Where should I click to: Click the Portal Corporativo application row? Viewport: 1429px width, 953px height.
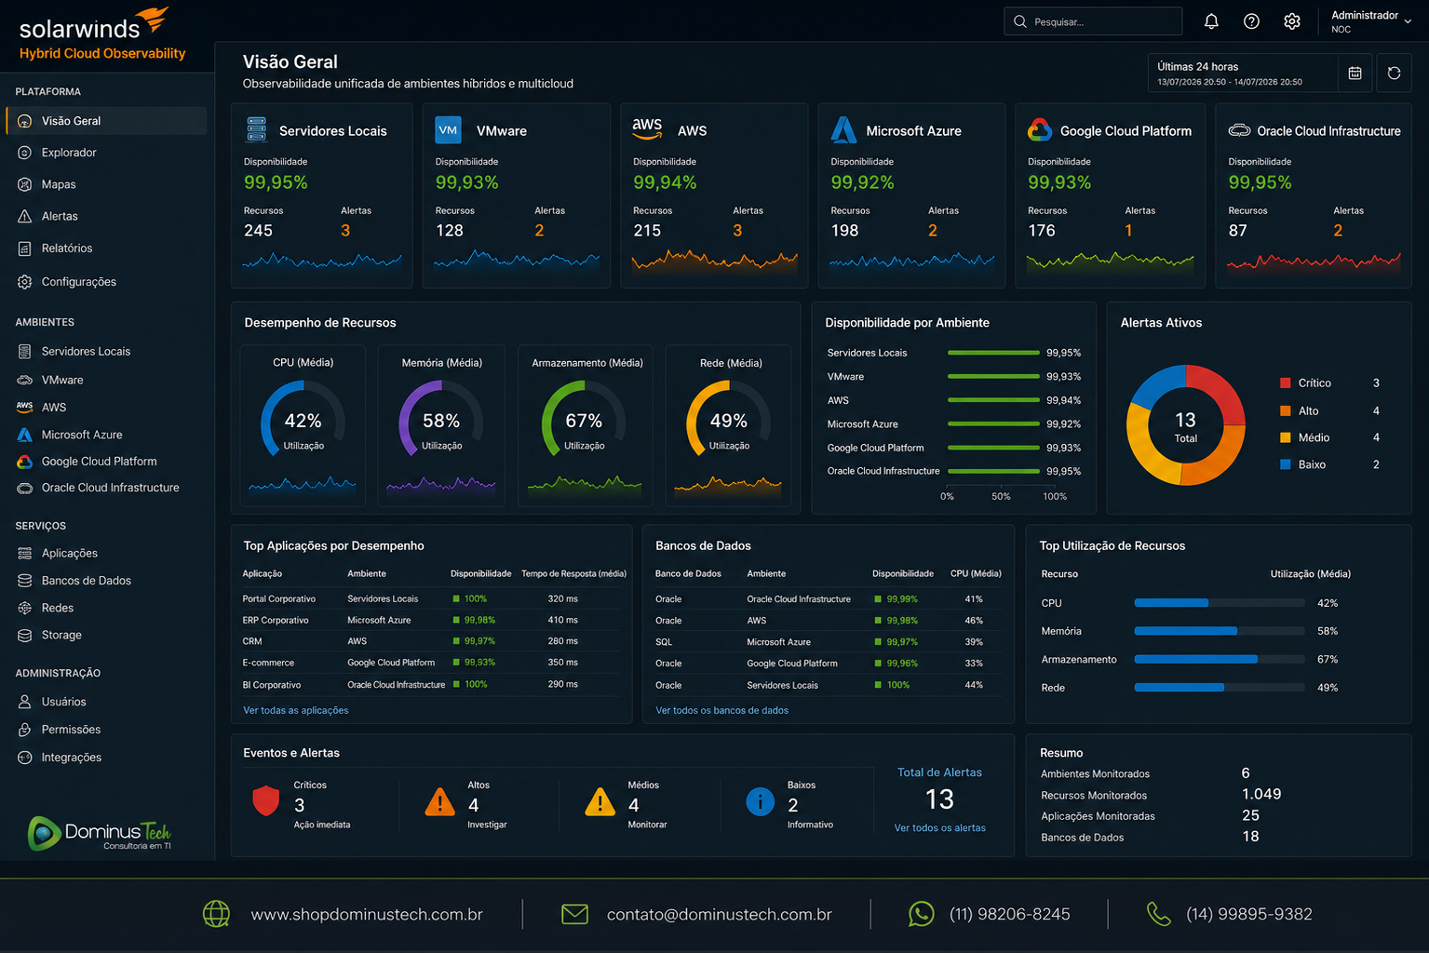(431, 598)
